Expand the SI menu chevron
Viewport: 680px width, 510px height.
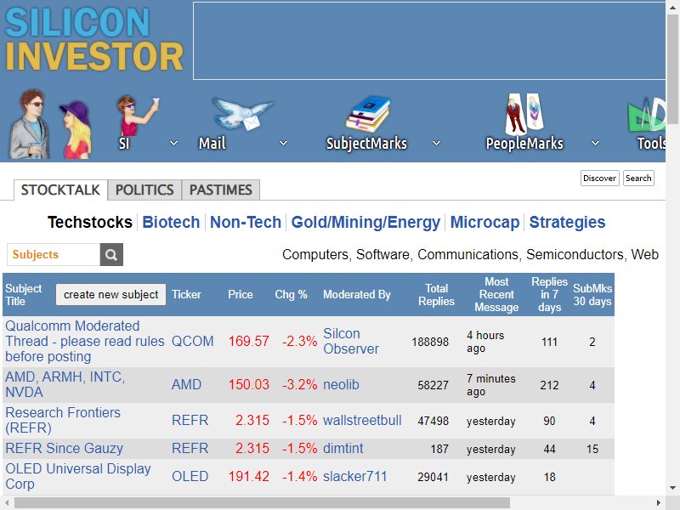[x=173, y=143]
